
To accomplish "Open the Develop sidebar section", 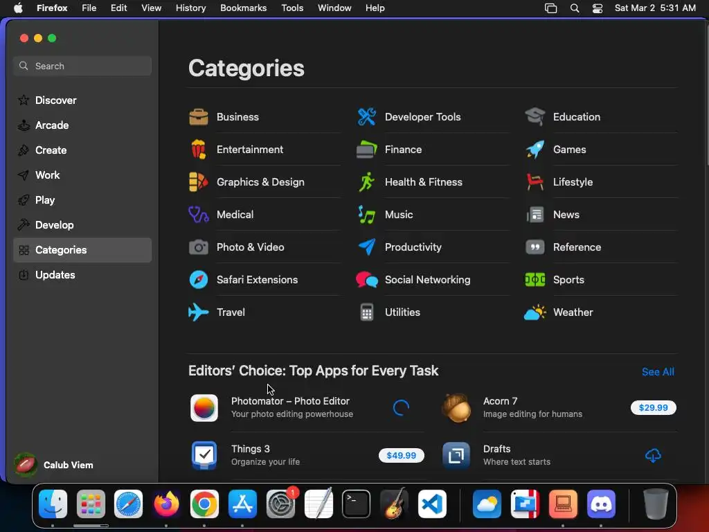I will (x=82, y=225).
